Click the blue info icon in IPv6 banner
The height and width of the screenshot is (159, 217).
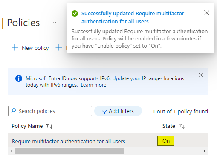click(19, 78)
